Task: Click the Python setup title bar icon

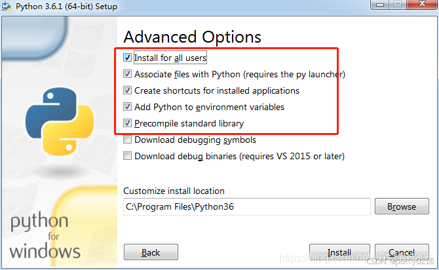Action: pyautogui.click(x=7, y=6)
